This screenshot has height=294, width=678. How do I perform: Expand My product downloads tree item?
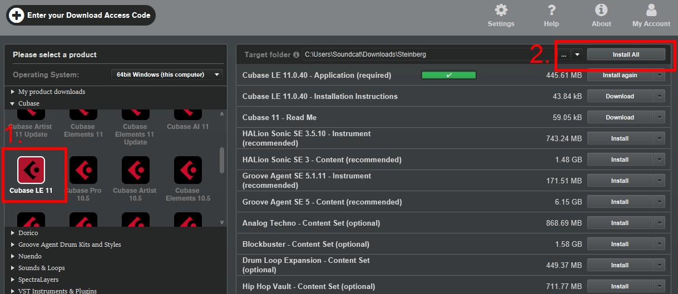13,92
